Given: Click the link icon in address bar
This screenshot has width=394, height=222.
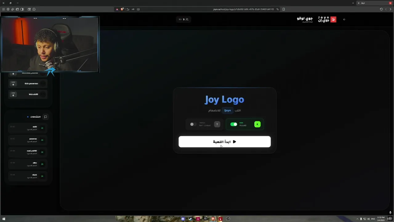Looking at the screenshot, I should point(133,9).
